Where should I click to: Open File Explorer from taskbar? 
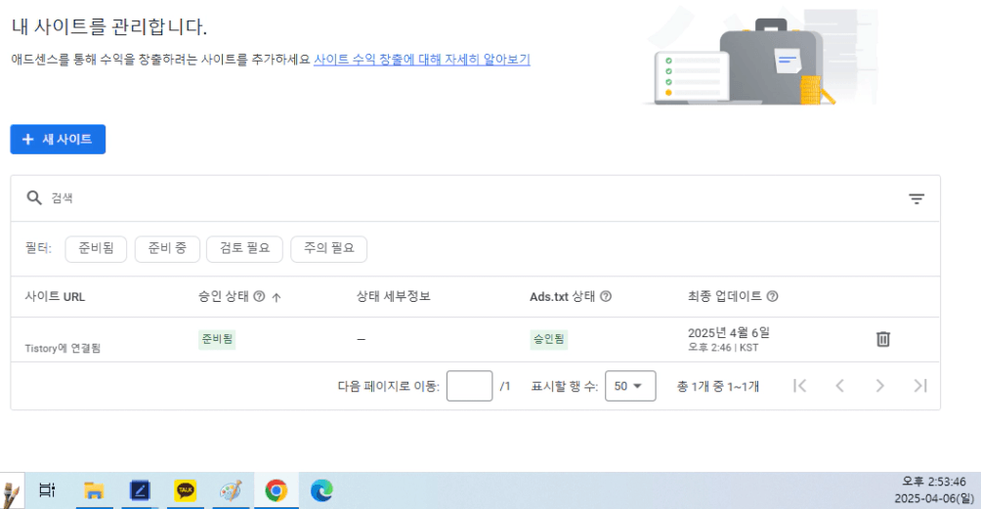[x=94, y=490]
